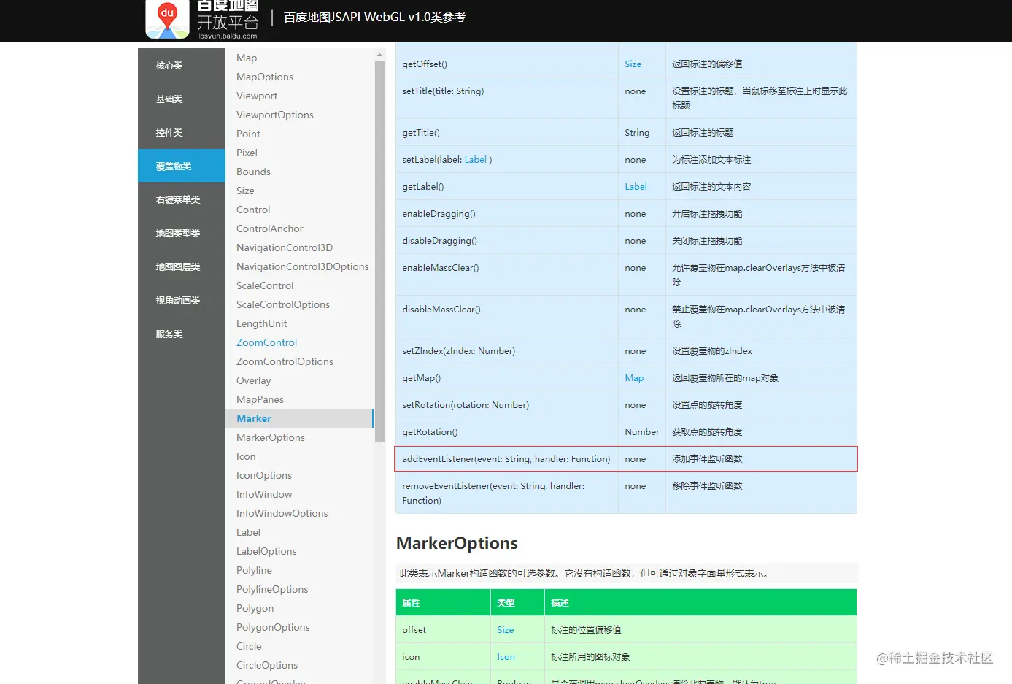Image resolution: width=1012 pixels, height=684 pixels.
Task: Open Polygon in class list
Action: [255, 608]
